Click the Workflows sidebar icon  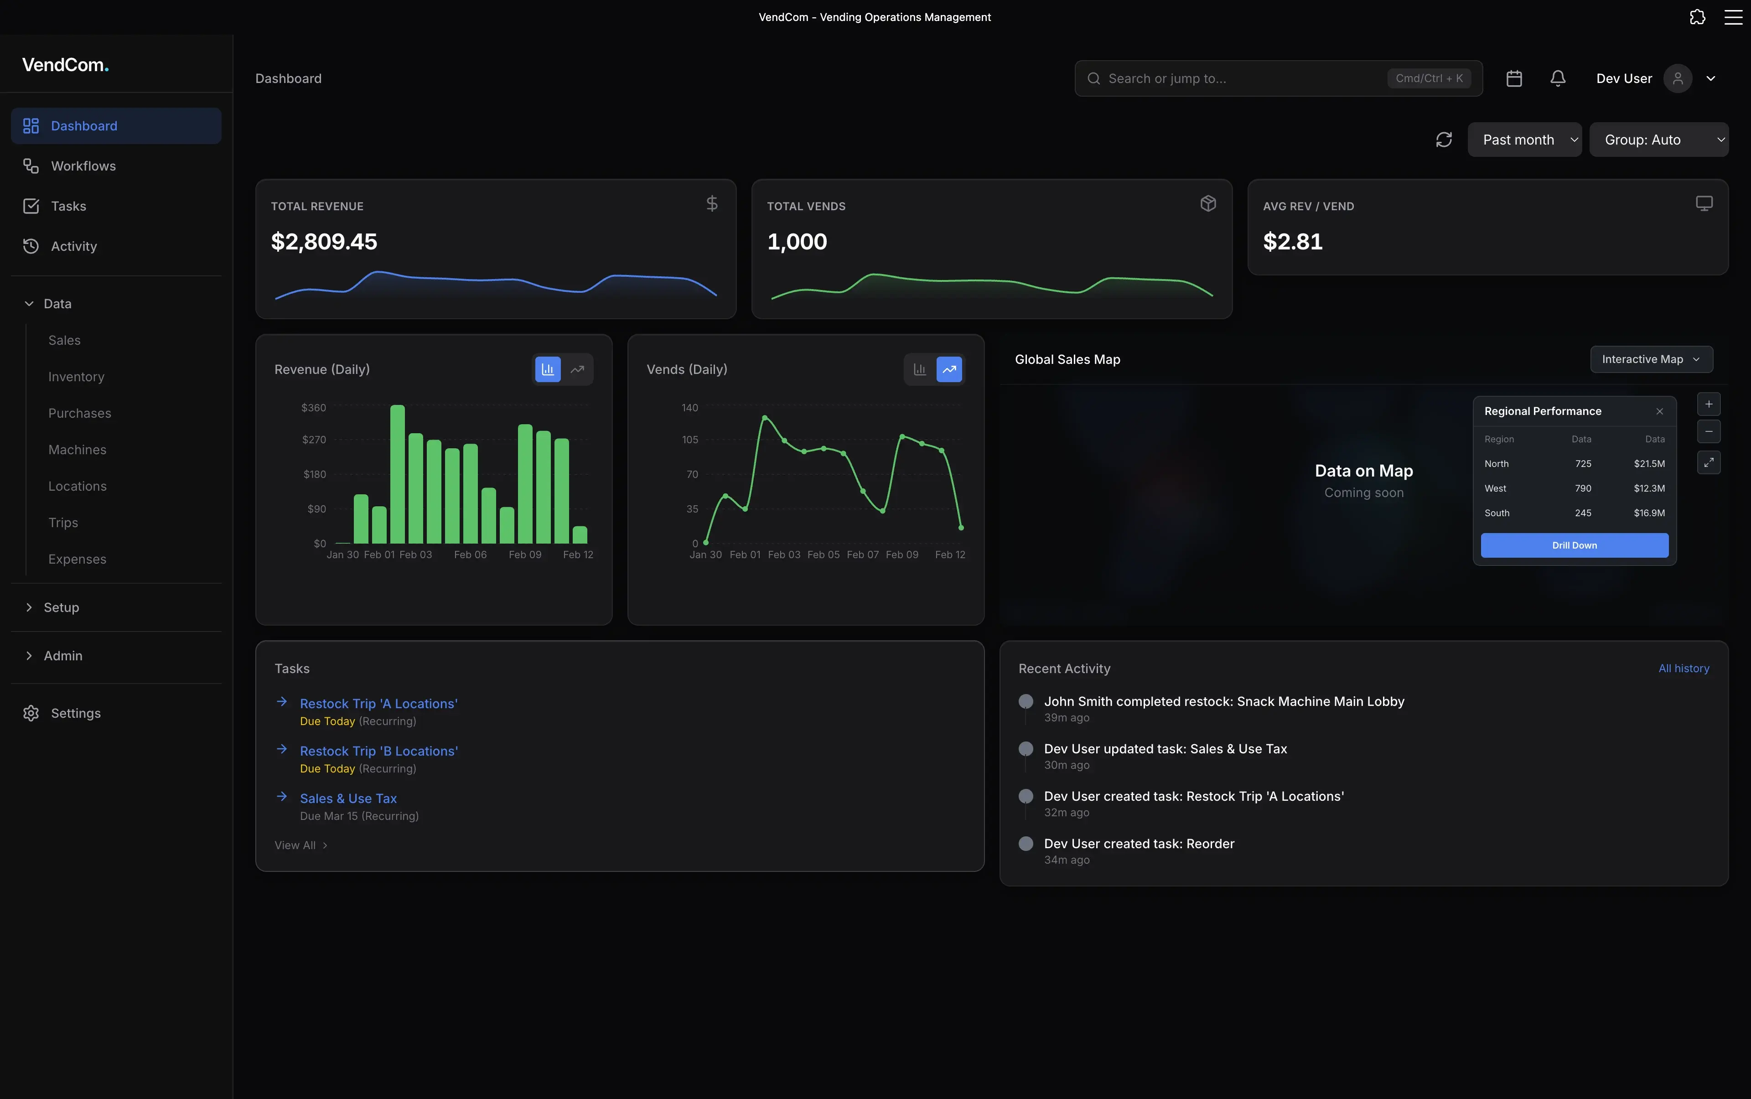pyautogui.click(x=31, y=166)
